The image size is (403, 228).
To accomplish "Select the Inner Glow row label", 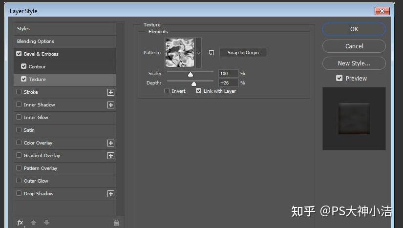I will pos(36,117).
